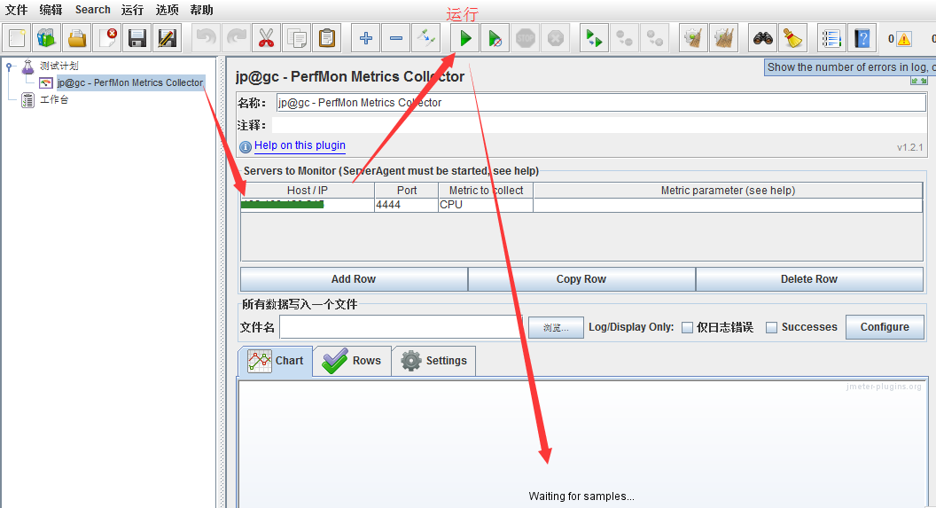
Task: Click the Save As icon with pencil
Action: (x=168, y=38)
